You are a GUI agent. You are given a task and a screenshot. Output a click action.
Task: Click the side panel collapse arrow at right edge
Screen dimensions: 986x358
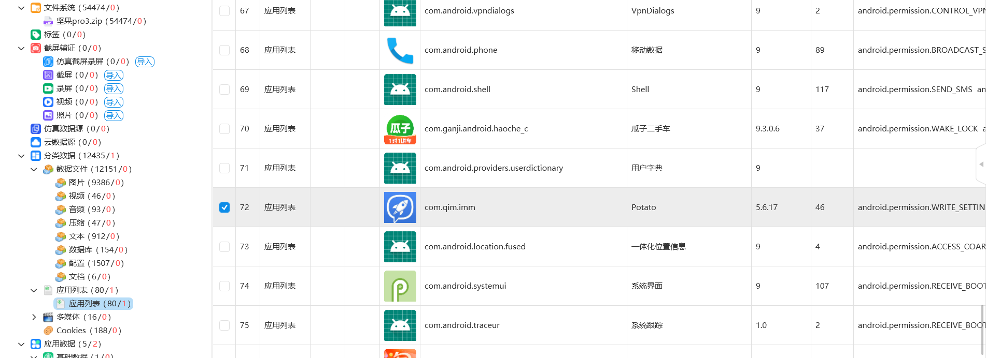[981, 165]
